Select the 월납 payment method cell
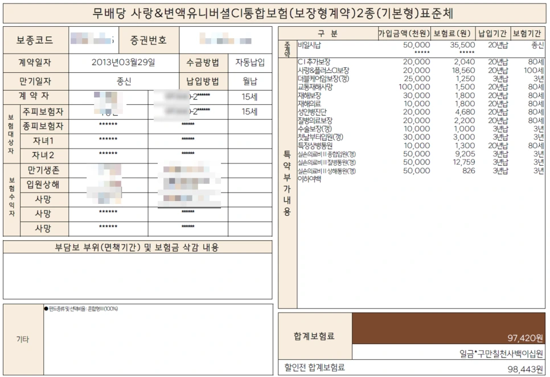550x377 pixels. (x=251, y=79)
